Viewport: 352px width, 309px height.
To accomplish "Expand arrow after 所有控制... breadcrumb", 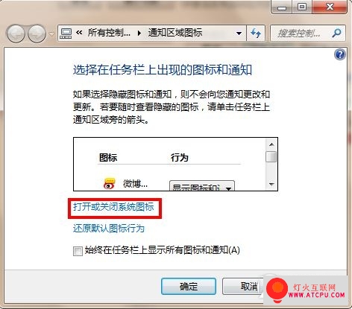I will [x=139, y=34].
